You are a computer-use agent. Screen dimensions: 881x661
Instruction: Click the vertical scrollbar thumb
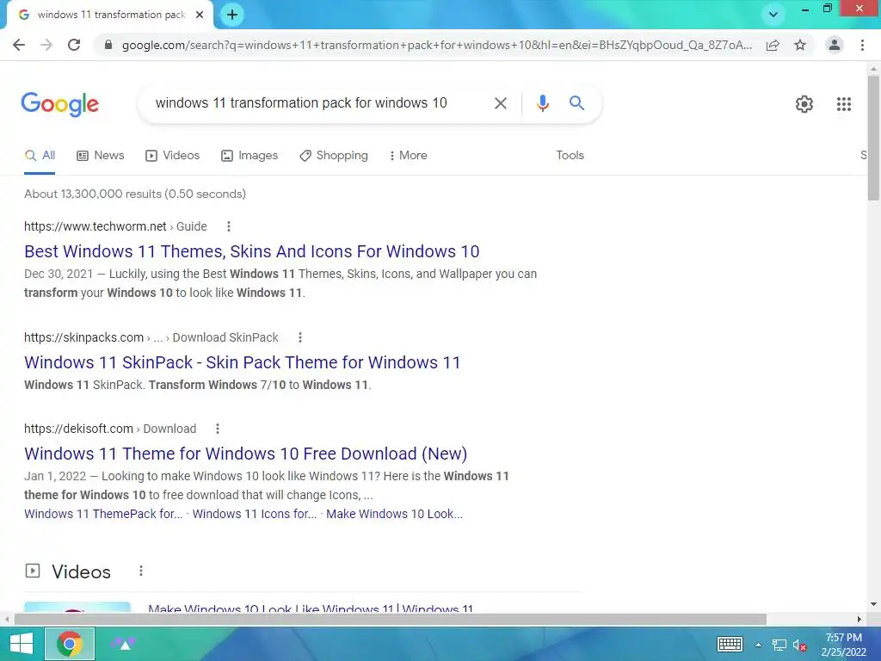tap(874, 138)
